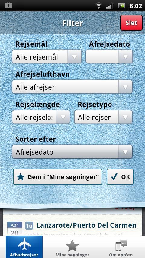Expand the Alle afrejser airport dropdown
145x258 pixels.
(72, 87)
